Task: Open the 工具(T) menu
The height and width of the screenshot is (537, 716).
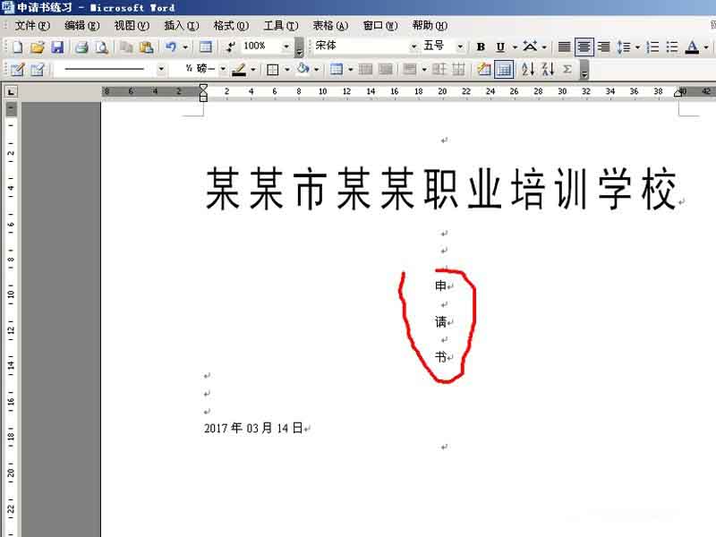Action: (281, 26)
